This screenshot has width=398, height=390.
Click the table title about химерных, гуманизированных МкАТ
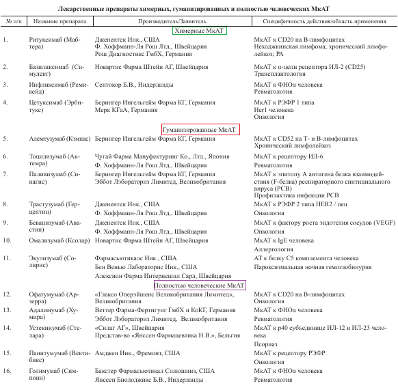(x=194, y=9)
